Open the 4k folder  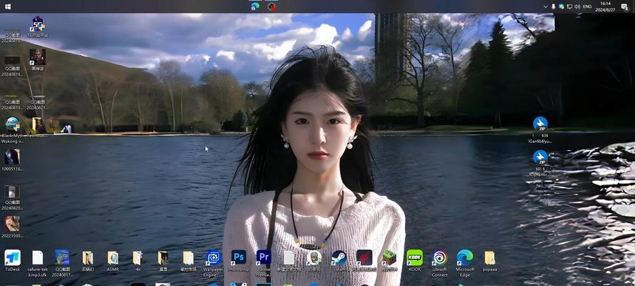138,257
